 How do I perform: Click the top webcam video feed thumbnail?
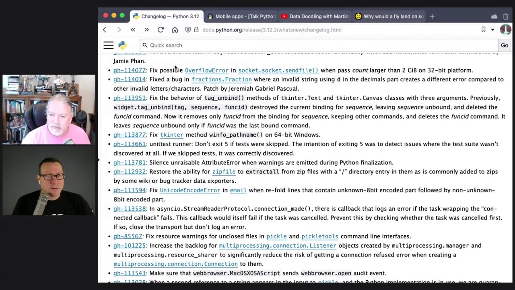[x=49, y=110]
